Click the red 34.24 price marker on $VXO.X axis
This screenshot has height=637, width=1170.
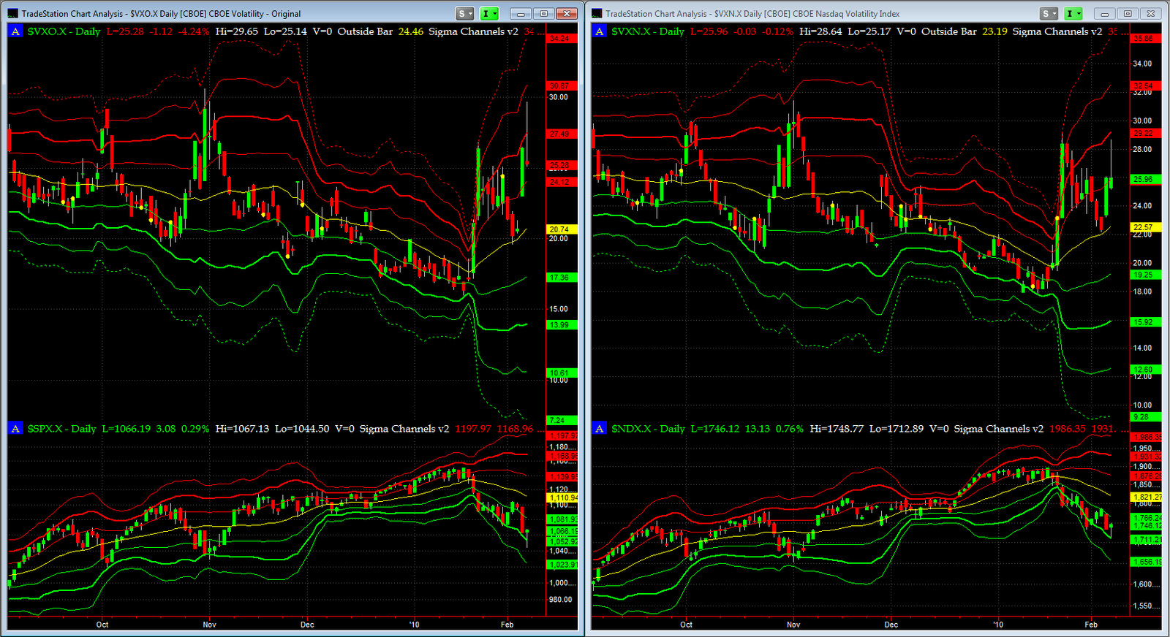[x=561, y=38]
